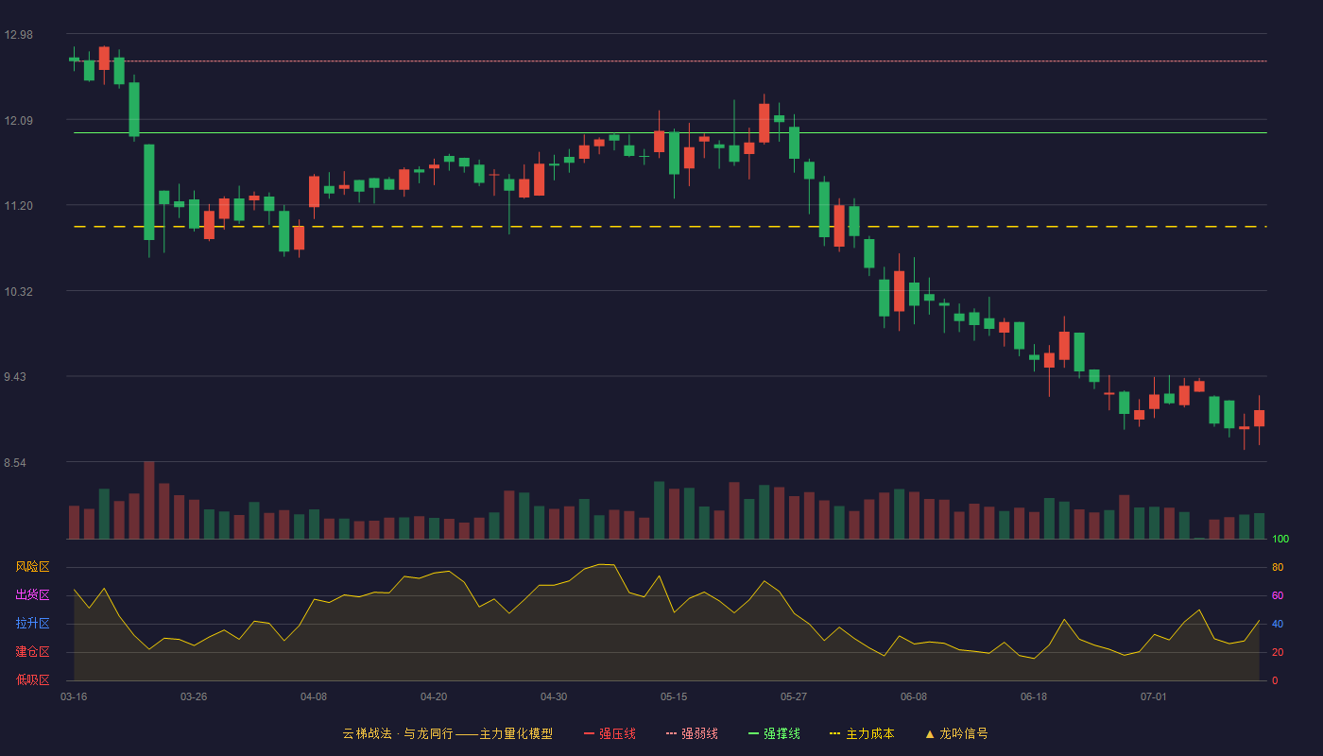This screenshot has height=756, width=1323.
Task: Click the 12.98 price axis label
Action: 18,35
